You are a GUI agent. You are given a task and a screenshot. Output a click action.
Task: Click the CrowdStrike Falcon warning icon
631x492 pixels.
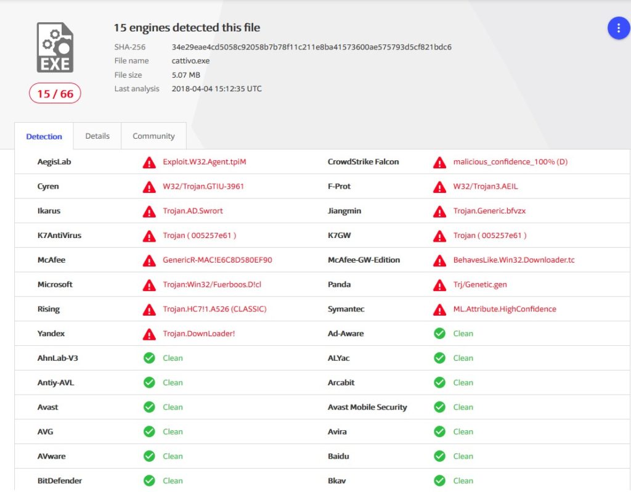tap(439, 162)
